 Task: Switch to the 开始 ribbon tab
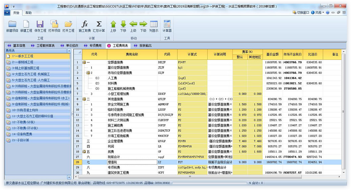pos(16,13)
